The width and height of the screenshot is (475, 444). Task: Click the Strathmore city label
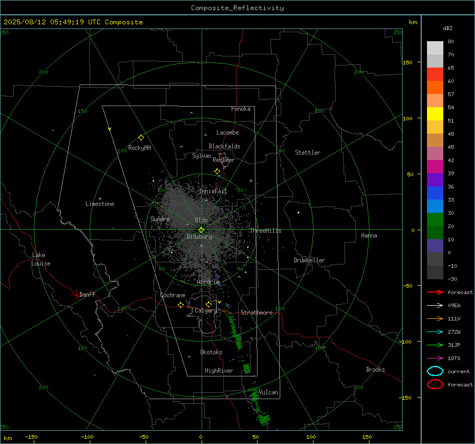pos(256,313)
